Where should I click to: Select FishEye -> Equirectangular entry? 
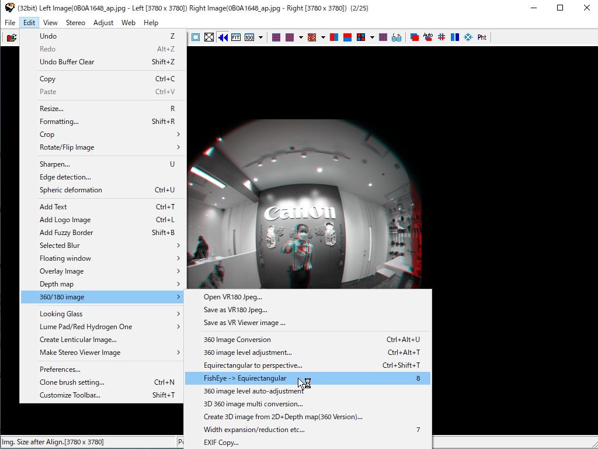308,378
